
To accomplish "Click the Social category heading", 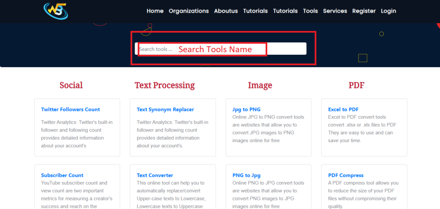I will (x=71, y=85).
